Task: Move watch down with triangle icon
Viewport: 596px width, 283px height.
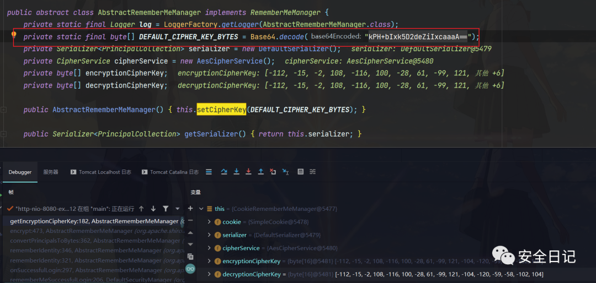Action: (190, 244)
